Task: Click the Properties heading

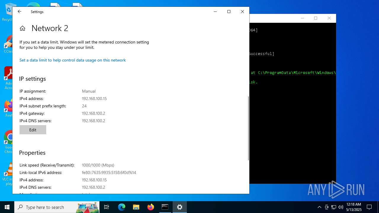Action: pos(32,153)
